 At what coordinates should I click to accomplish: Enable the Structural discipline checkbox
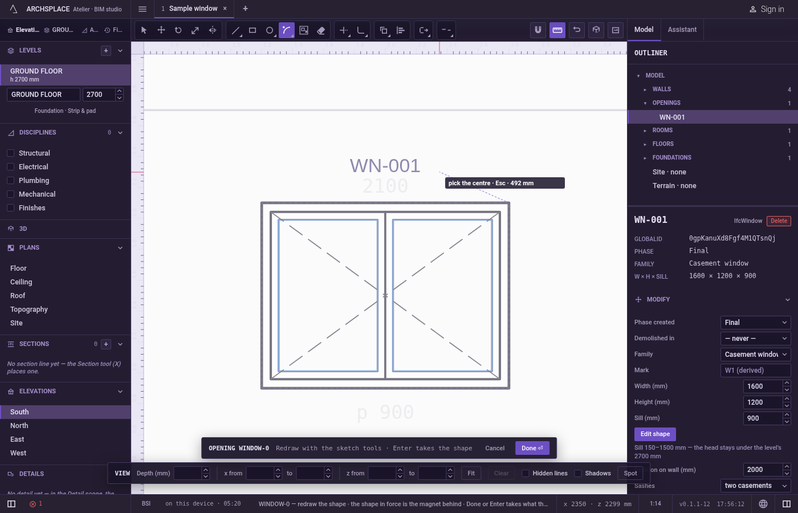(10, 153)
